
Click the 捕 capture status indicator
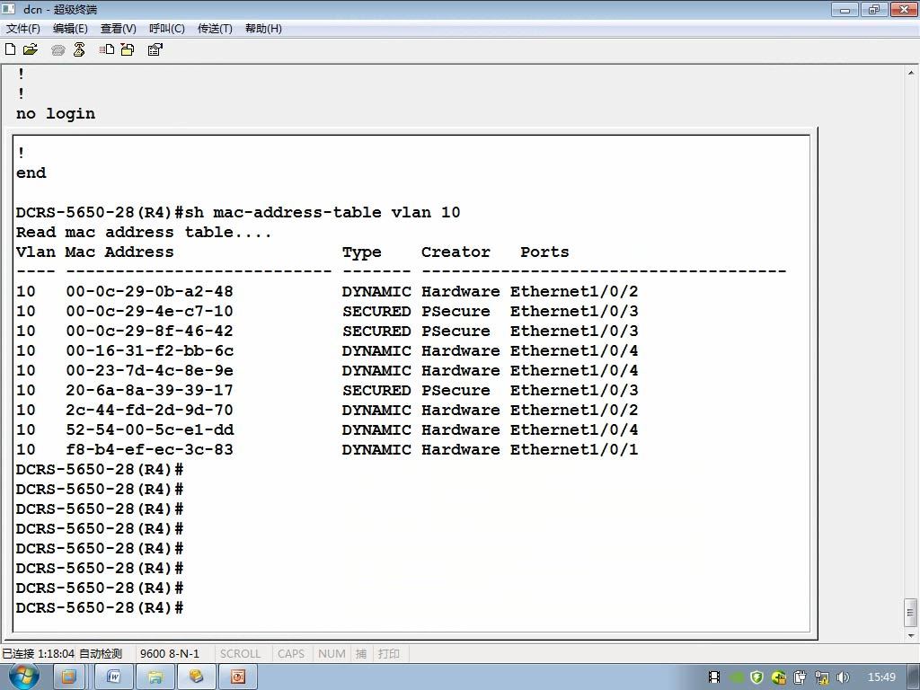pos(361,654)
